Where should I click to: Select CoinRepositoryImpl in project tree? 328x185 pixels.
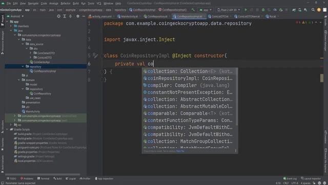(x=43, y=71)
